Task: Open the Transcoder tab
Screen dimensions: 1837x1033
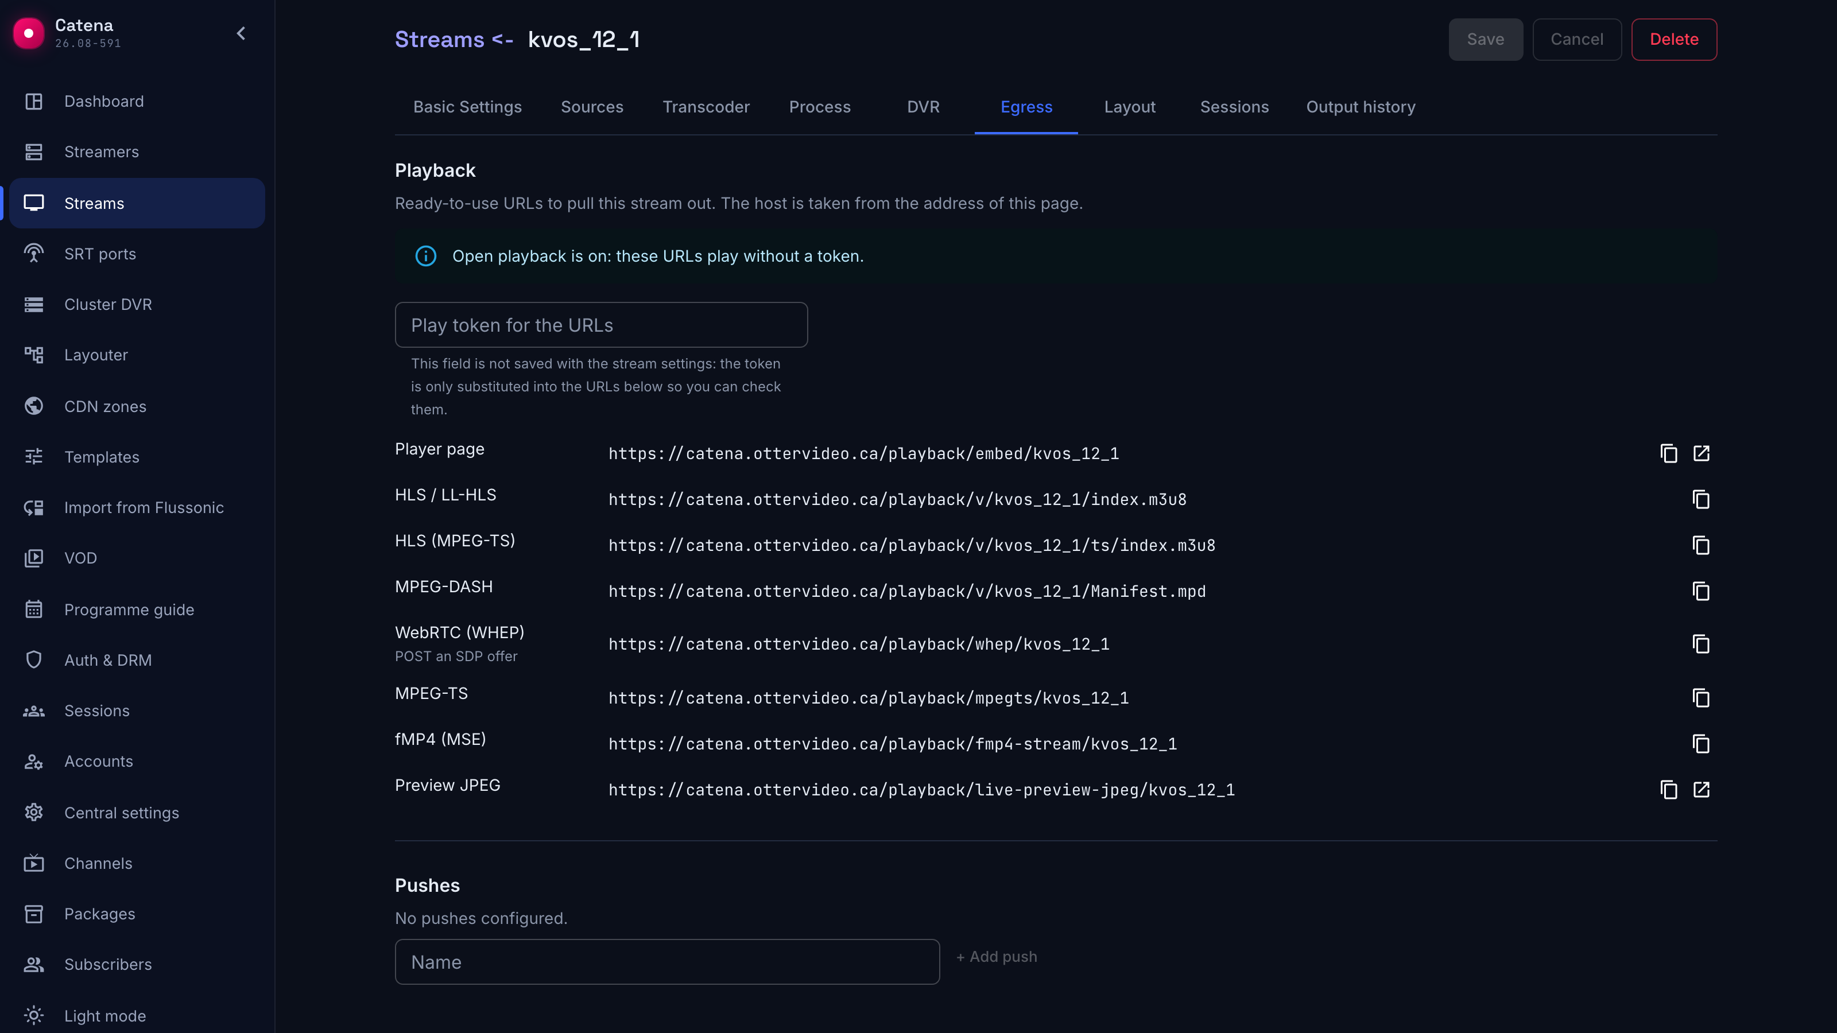Action: (706, 107)
